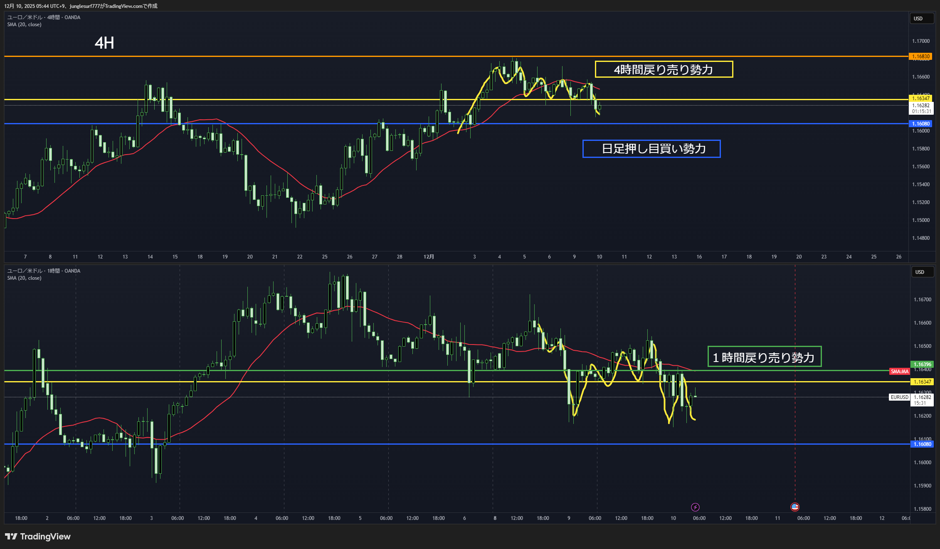The height and width of the screenshot is (549, 940).
Task: Click the 4-hour EUR/USD chart title legend
Action: [44, 17]
